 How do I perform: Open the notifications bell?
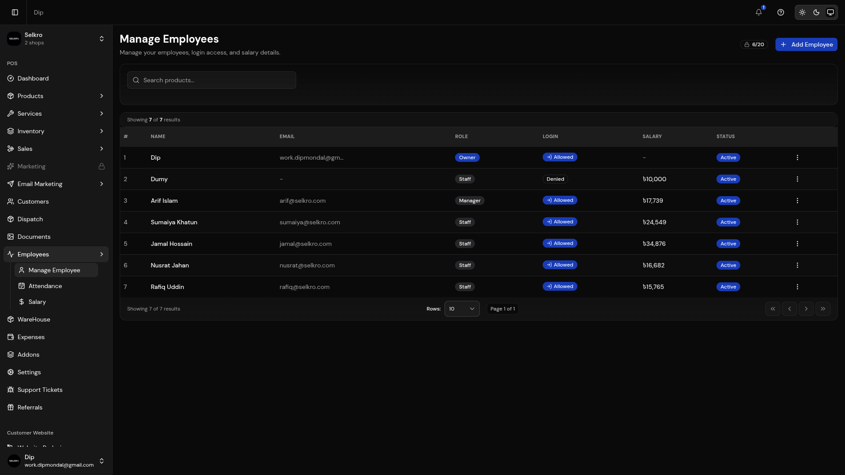point(759,12)
